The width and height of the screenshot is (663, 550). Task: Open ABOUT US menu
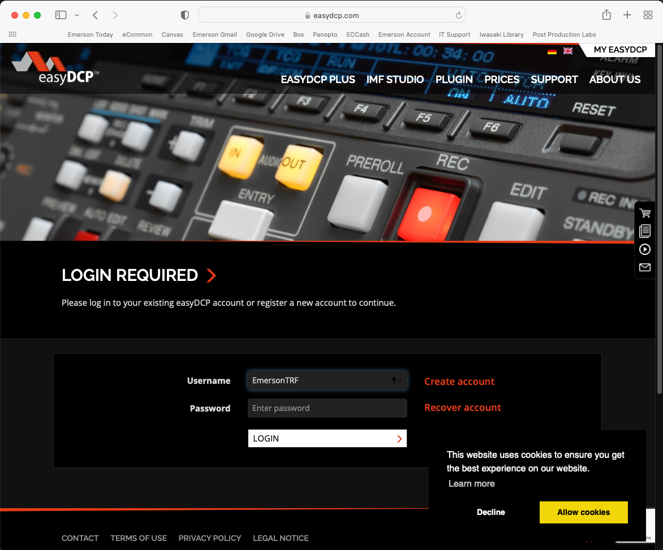tap(615, 79)
